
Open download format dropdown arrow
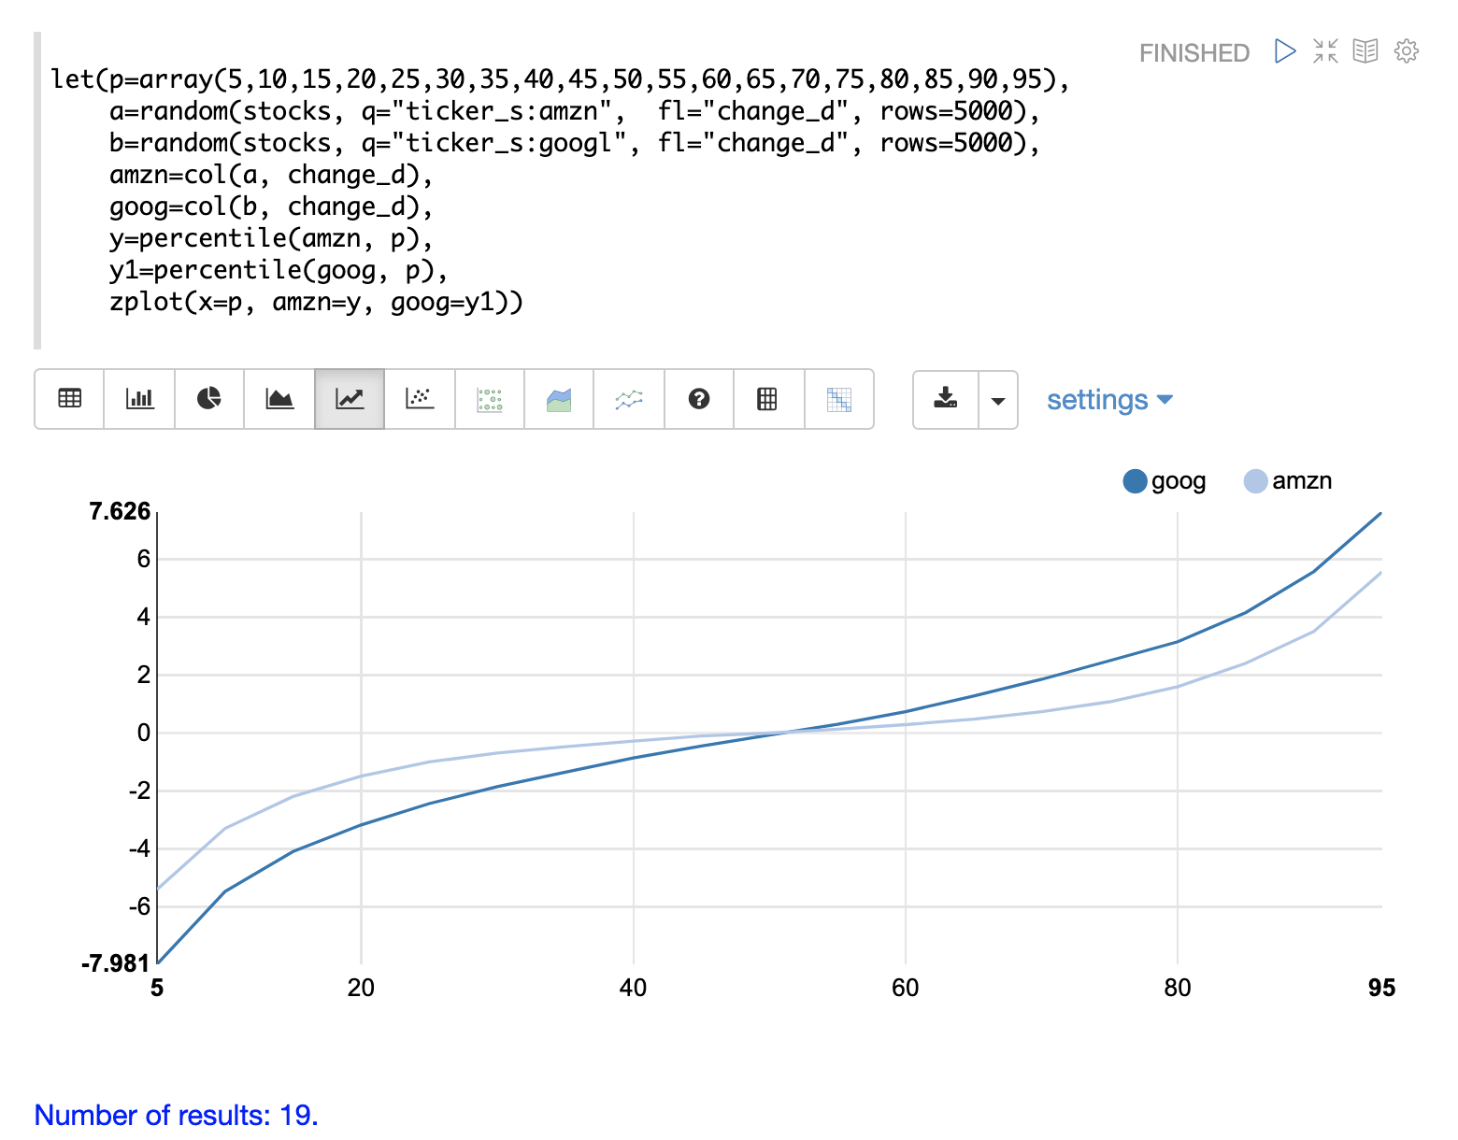(998, 400)
